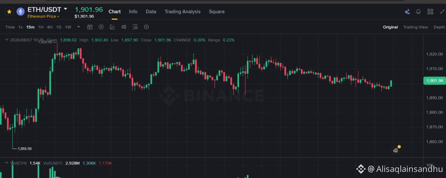Click the $1,901.96 USD price text
This screenshot has height=178, width=446.
click(x=84, y=16)
